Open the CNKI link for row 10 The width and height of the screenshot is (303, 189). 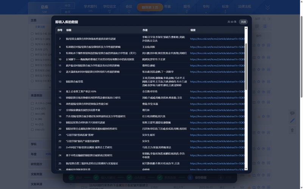pos(217,59)
